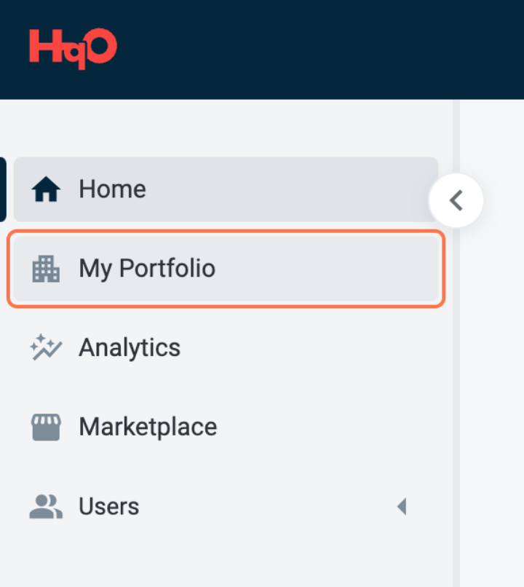
Task: Click the people icon beside Users
Action: tap(46, 506)
